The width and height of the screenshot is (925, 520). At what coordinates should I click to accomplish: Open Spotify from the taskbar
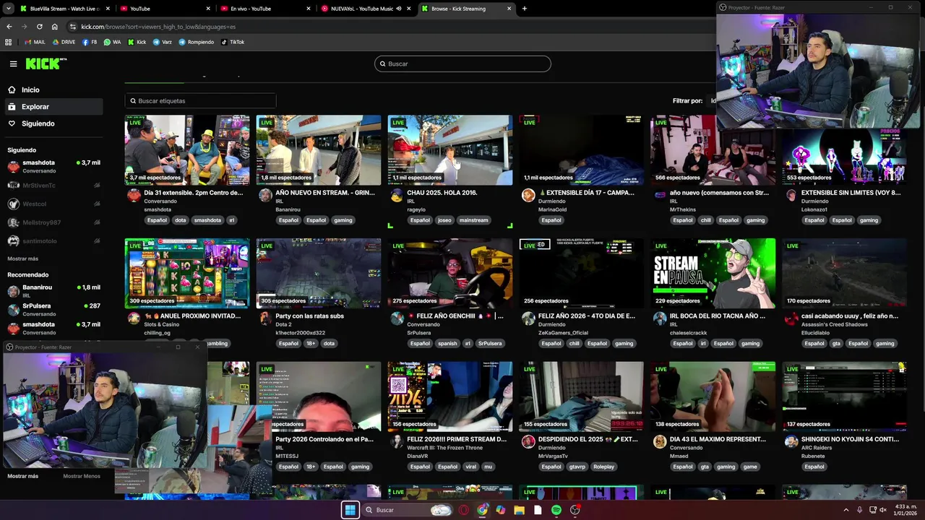click(x=556, y=510)
